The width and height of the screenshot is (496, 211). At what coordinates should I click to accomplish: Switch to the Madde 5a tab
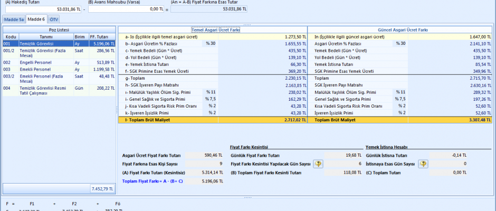click(14, 19)
